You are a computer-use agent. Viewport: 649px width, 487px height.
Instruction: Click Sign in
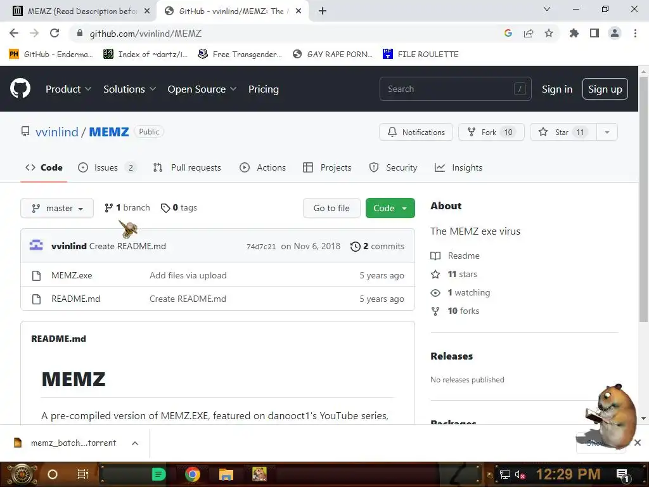tap(557, 89)
